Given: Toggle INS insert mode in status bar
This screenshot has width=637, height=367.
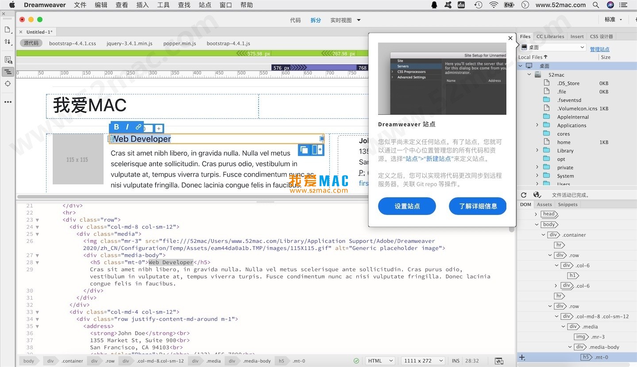Looking at the screenshot, I should click(x=456, y=361).
